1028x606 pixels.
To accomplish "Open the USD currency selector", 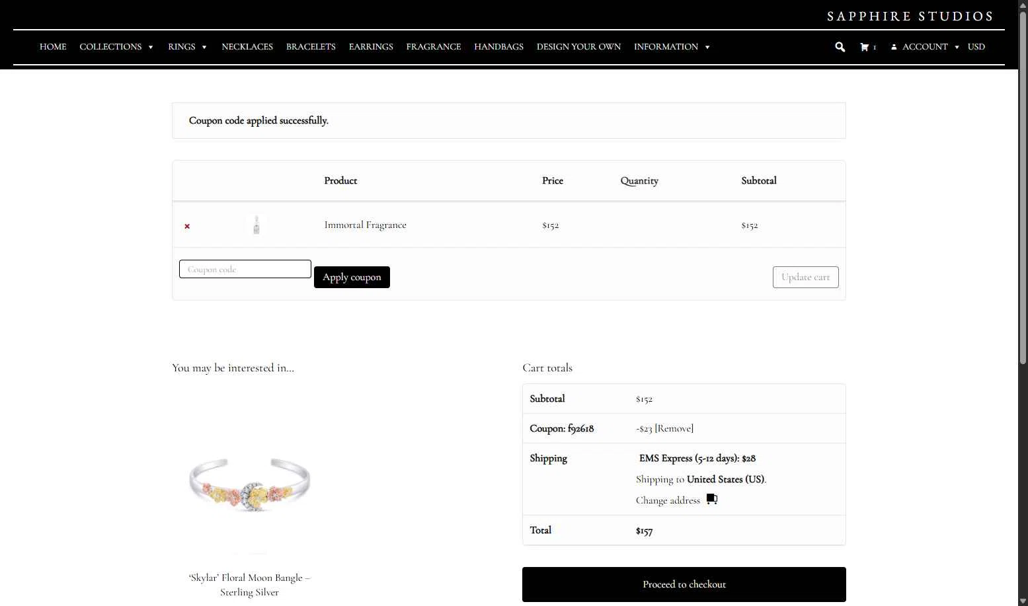I will point(976,47).
